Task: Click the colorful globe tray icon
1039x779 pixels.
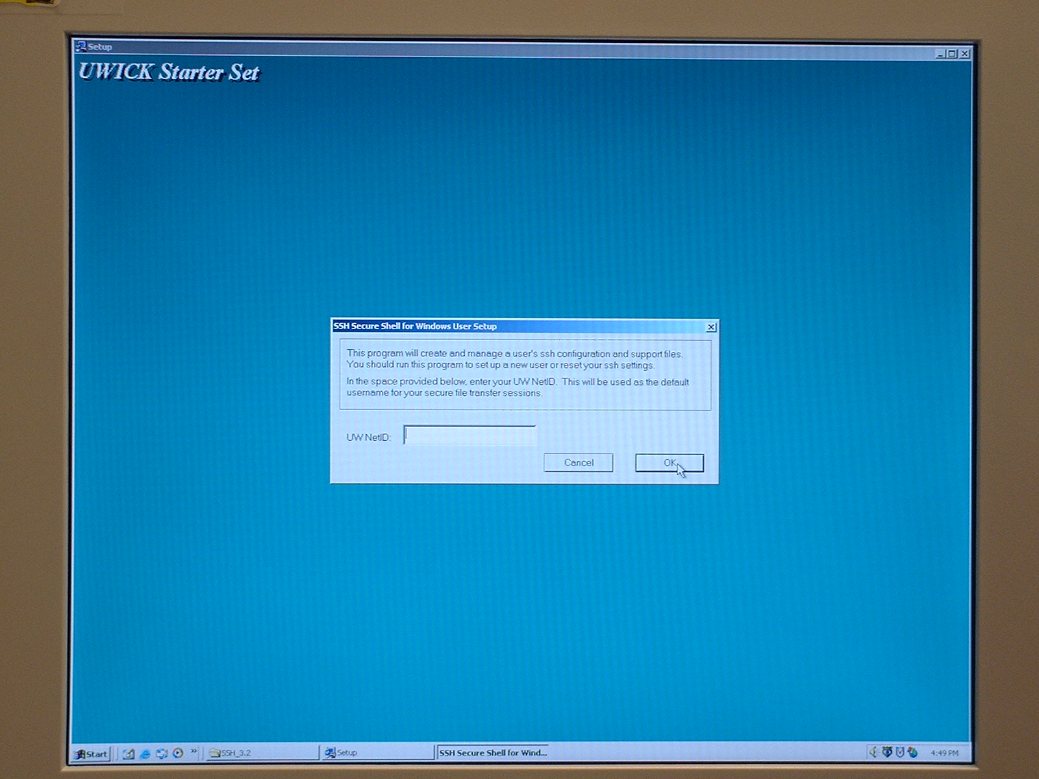Action: tap(913, 752)
